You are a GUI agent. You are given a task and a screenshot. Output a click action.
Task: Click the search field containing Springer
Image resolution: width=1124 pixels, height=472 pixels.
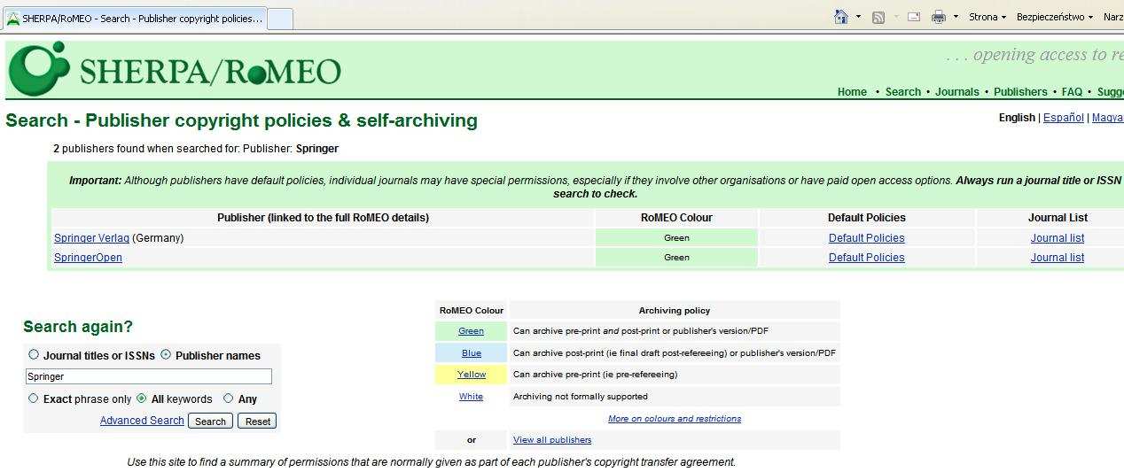(x=148, y=376)
